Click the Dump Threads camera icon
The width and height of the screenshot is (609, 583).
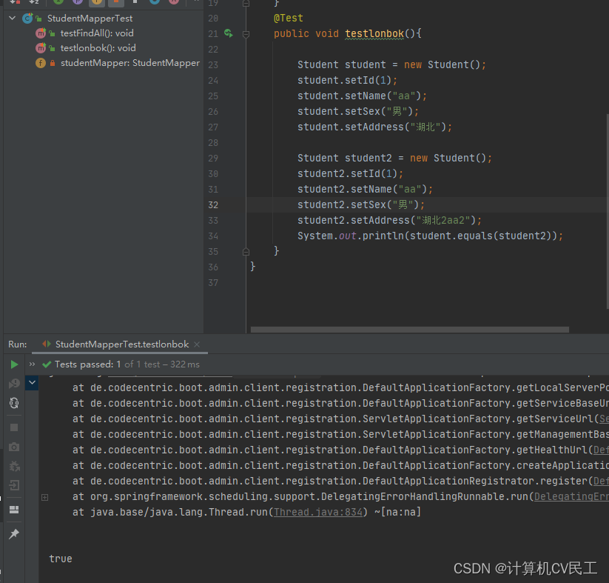pyautogui.click(x=14, y=447)
